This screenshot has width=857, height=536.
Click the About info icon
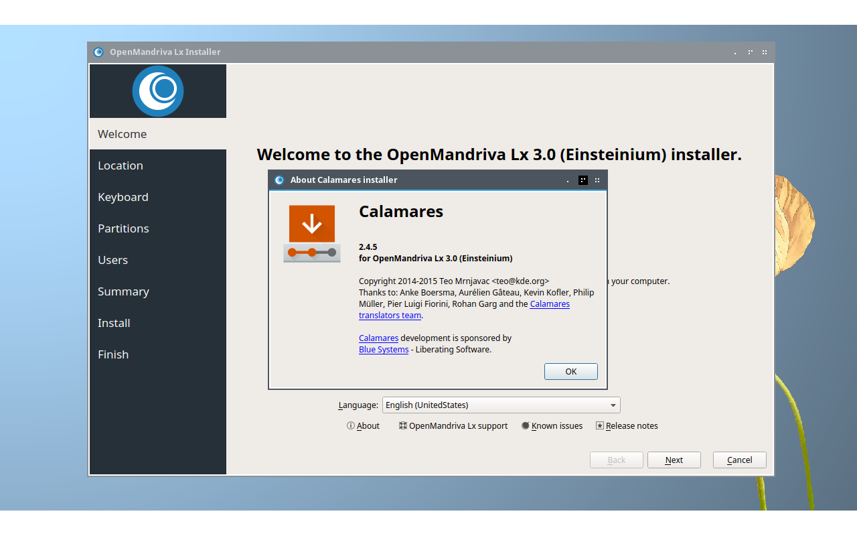351,425
